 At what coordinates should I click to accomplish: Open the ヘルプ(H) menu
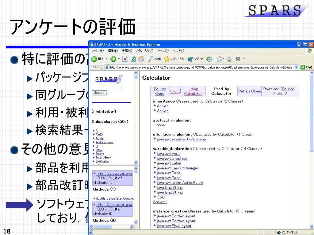pos(178,51)
